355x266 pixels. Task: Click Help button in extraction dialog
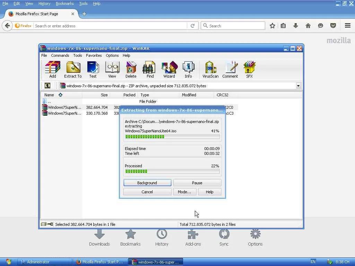[209, 192]
